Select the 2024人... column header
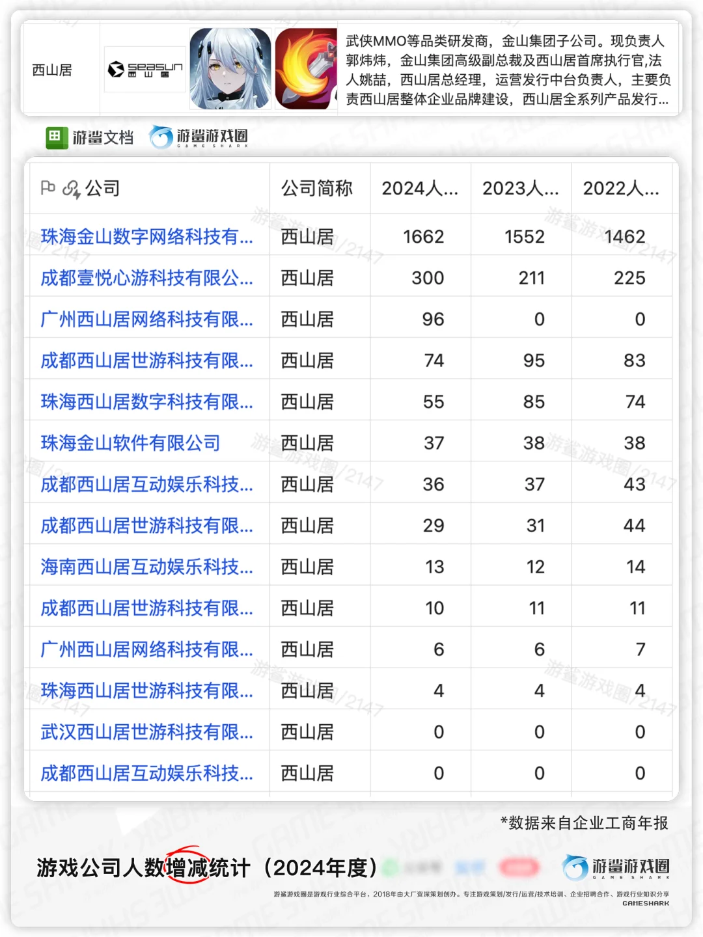Image resolution: width=703 pixels, height=937 pixels. (x=420, y=188)
